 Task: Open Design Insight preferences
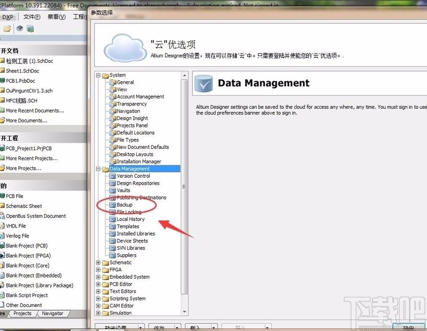tap(132, 118)
